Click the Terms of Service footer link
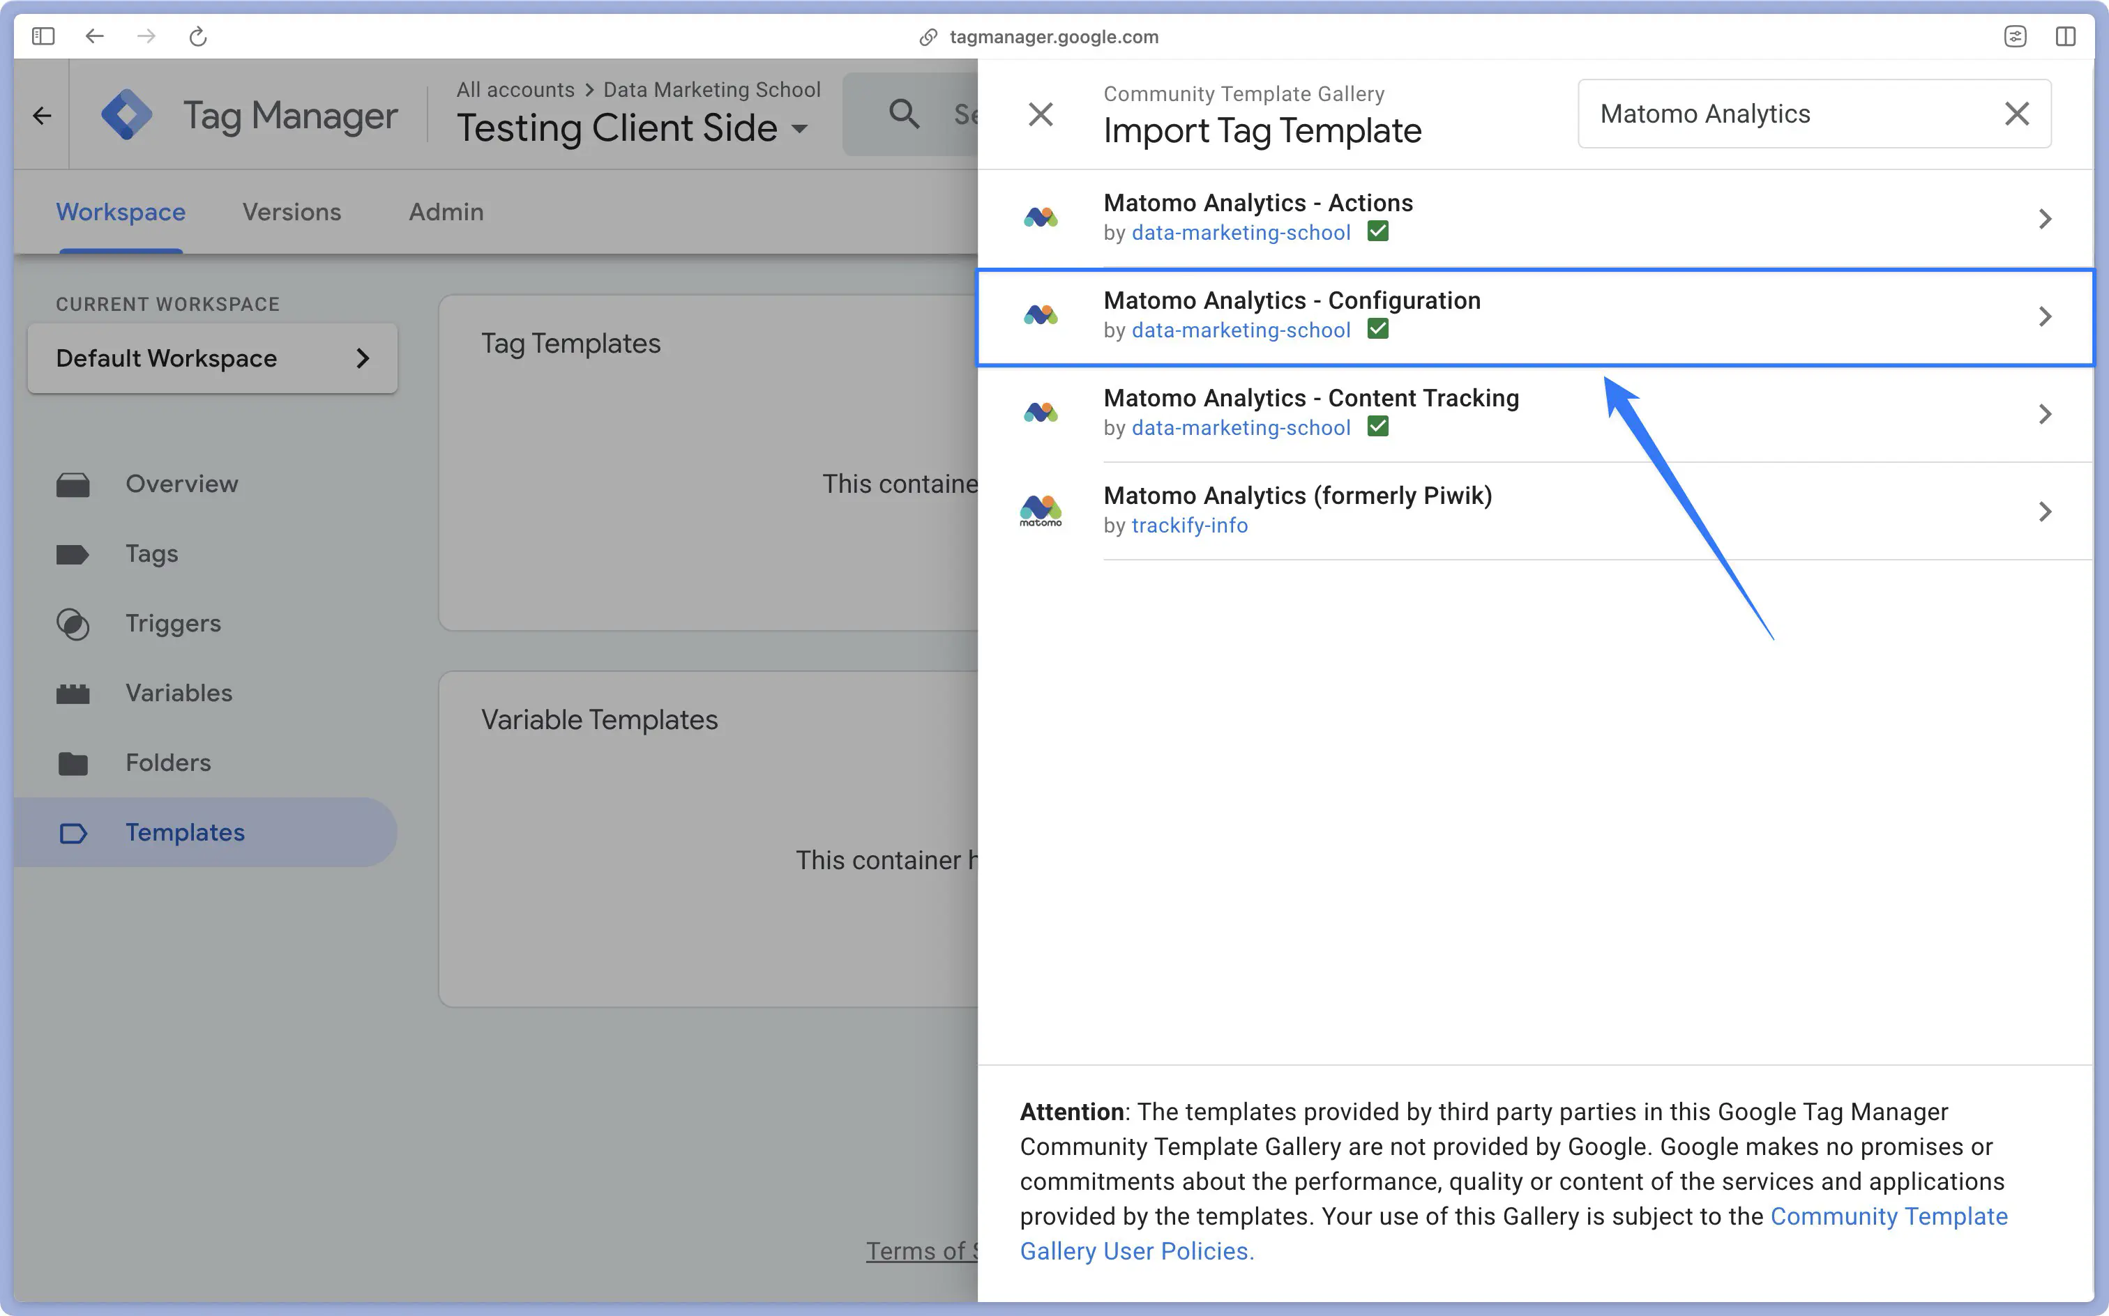2109x1316 pixels. 922,1250
